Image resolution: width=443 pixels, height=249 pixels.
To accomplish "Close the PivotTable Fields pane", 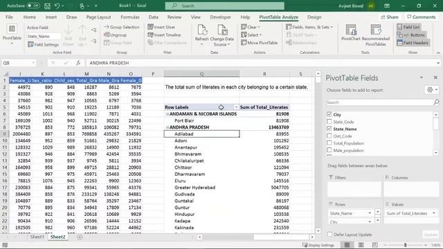I will tap(435, 77).
